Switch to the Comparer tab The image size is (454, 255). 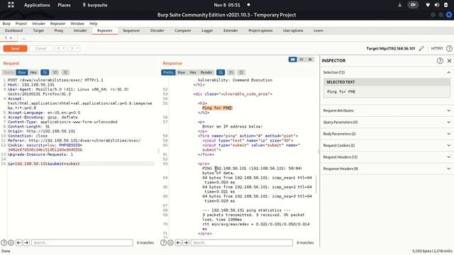(x=183, y=30)
